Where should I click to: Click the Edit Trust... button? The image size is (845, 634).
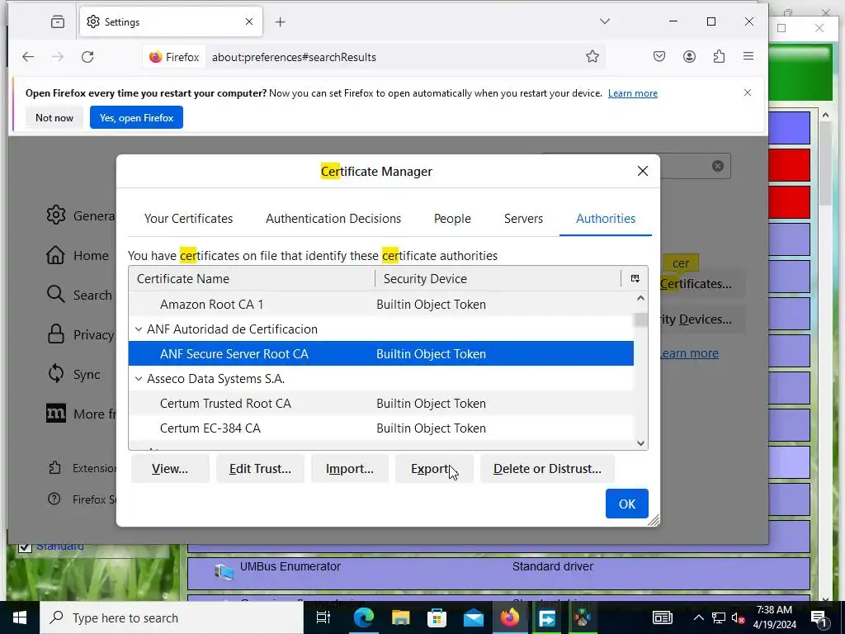[260, 469]
